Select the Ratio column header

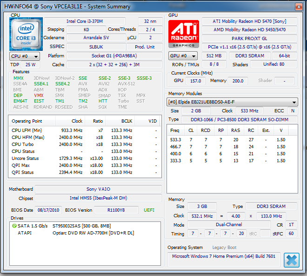(x=95, y=121)
